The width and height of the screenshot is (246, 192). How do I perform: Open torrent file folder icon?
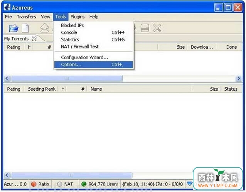[x=13, y=28]
